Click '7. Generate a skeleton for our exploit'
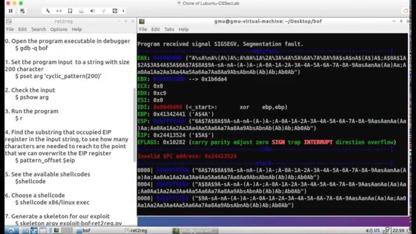Viewport: 416px width, 234px height. point(57,216)
